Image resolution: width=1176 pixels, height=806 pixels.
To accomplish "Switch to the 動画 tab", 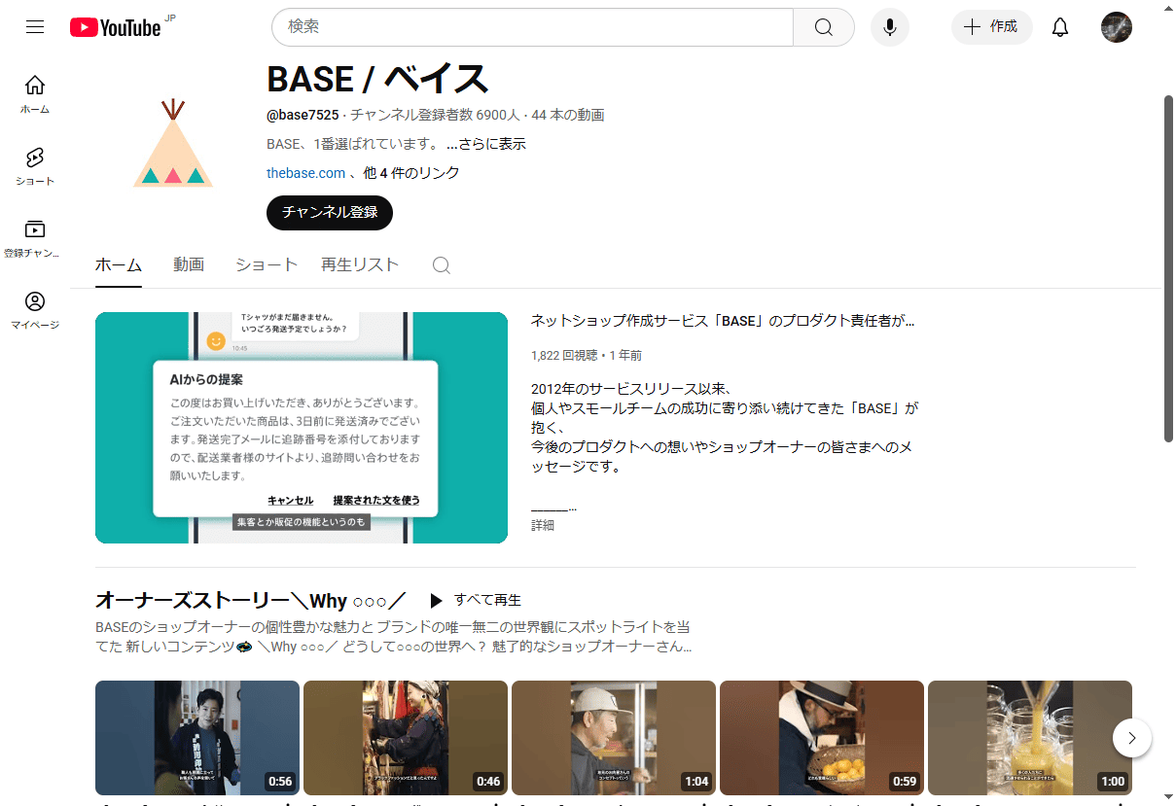I will point(189,265).
